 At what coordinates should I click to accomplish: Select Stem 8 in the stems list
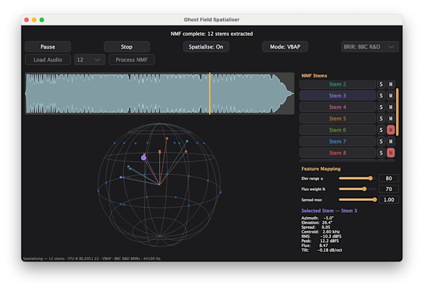(337, 153)
